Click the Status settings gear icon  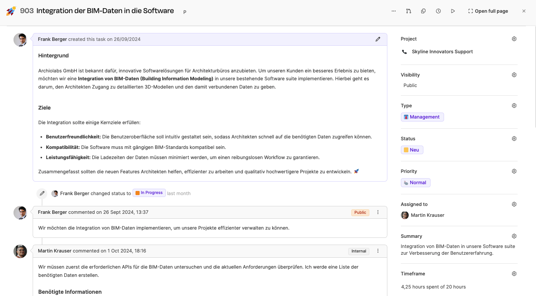click(514, 139)
